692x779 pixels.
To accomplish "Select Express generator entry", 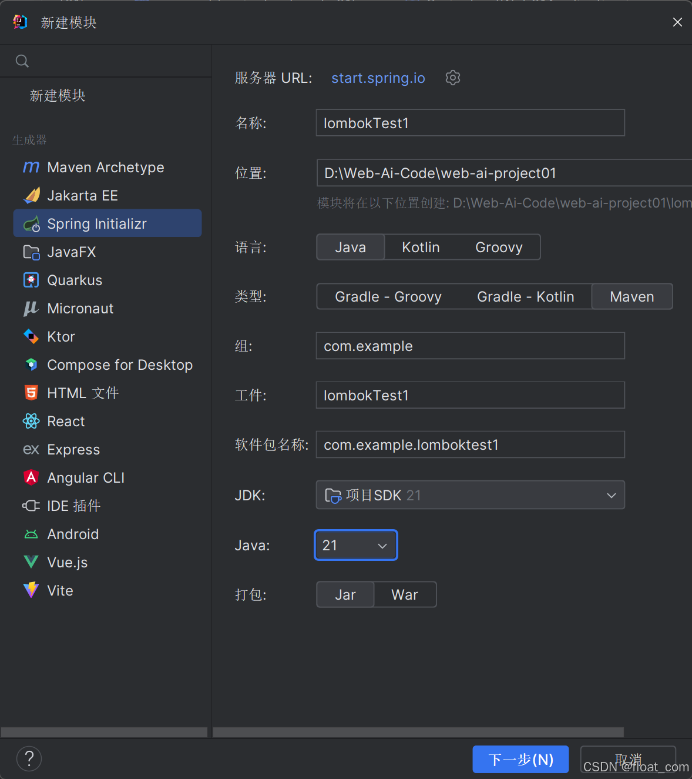I will [x=108, y=450].
